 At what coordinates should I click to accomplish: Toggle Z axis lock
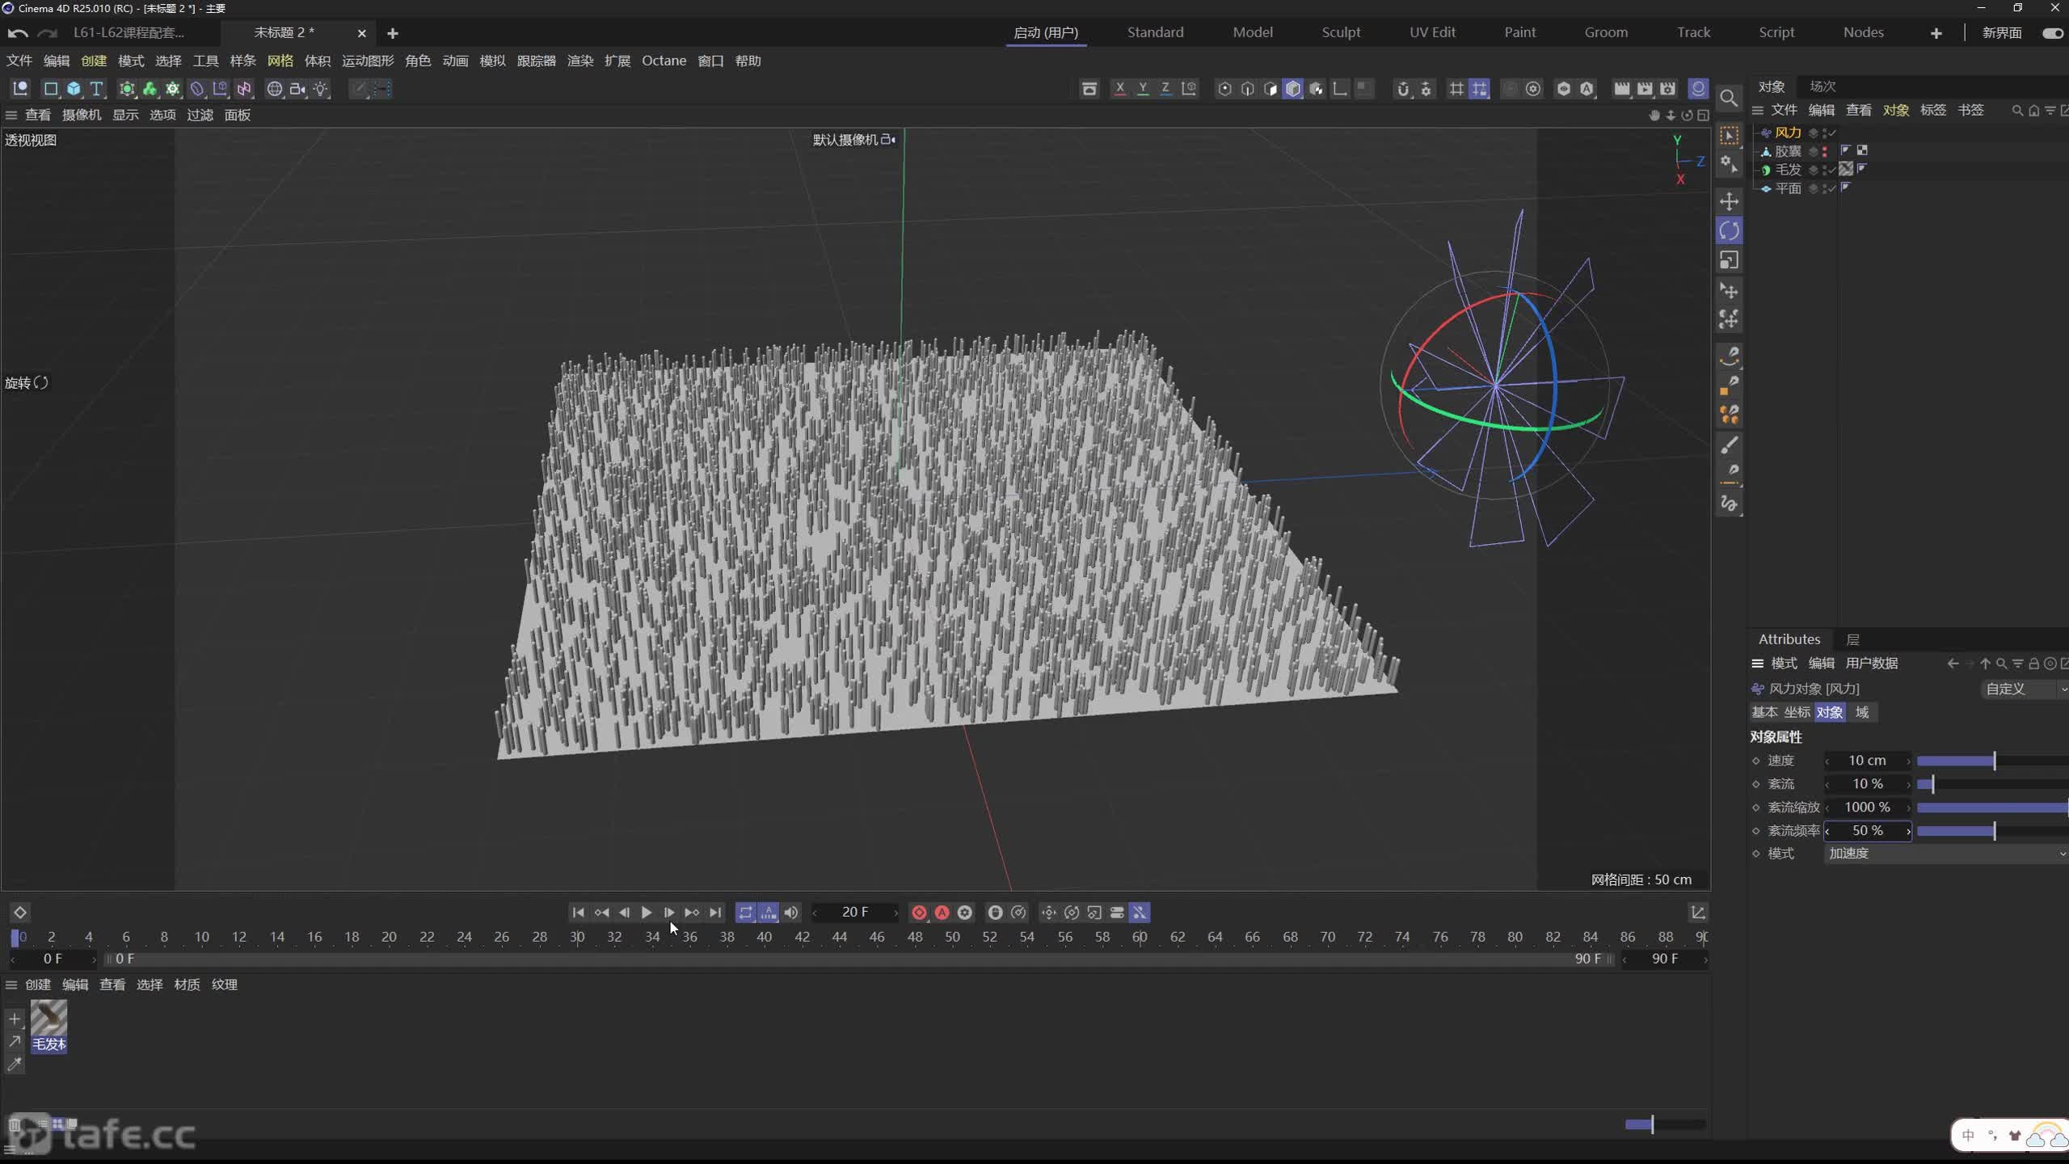pyautogui.click(x=1165, y=89)
